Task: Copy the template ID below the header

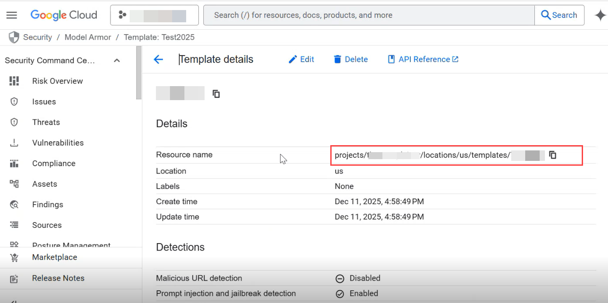Action: (x=216, y=94)
